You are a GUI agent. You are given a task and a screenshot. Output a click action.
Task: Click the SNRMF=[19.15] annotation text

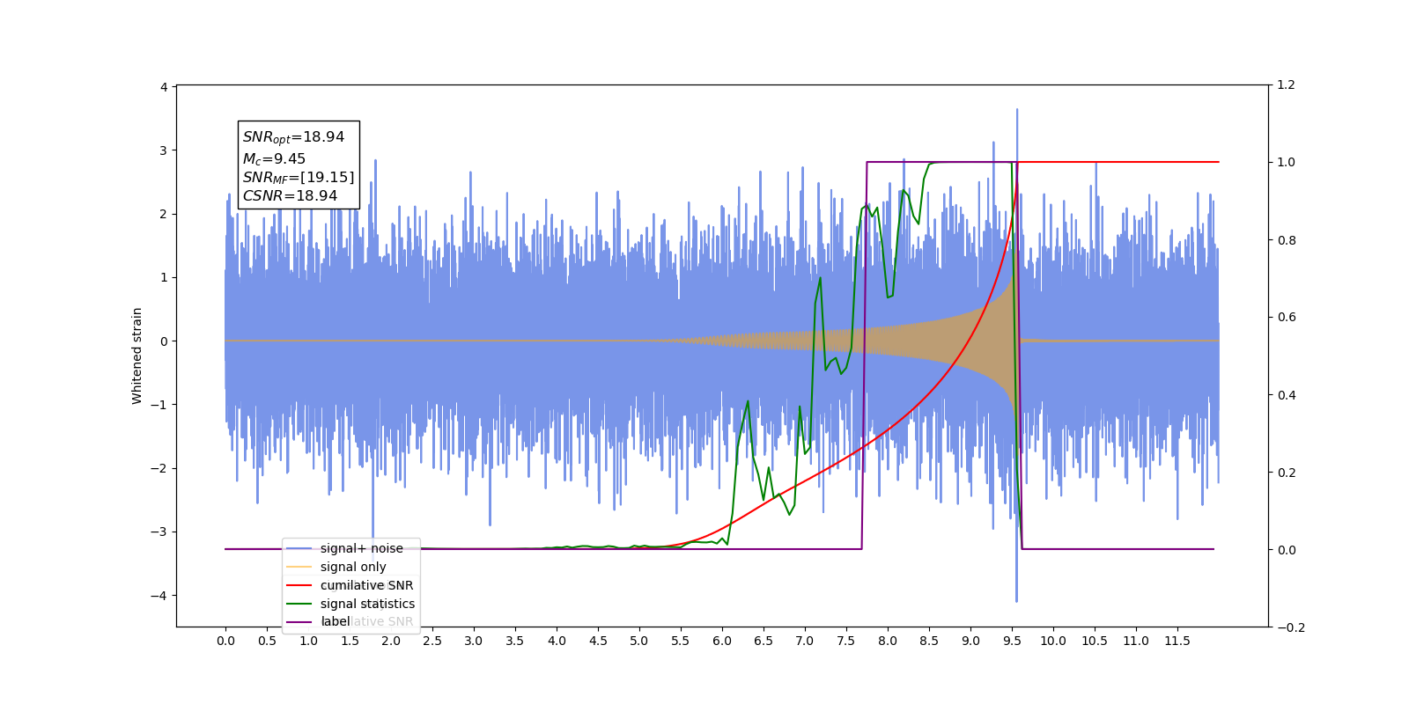click(x=299, y=178)
